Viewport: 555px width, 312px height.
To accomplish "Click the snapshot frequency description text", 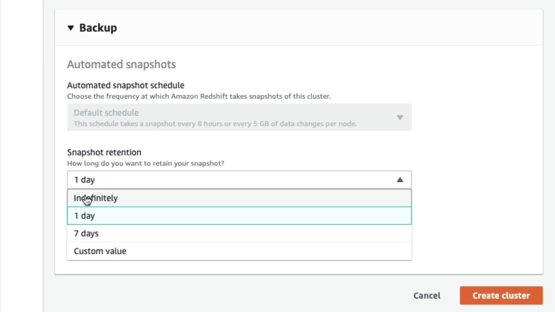I will (199, 96).
